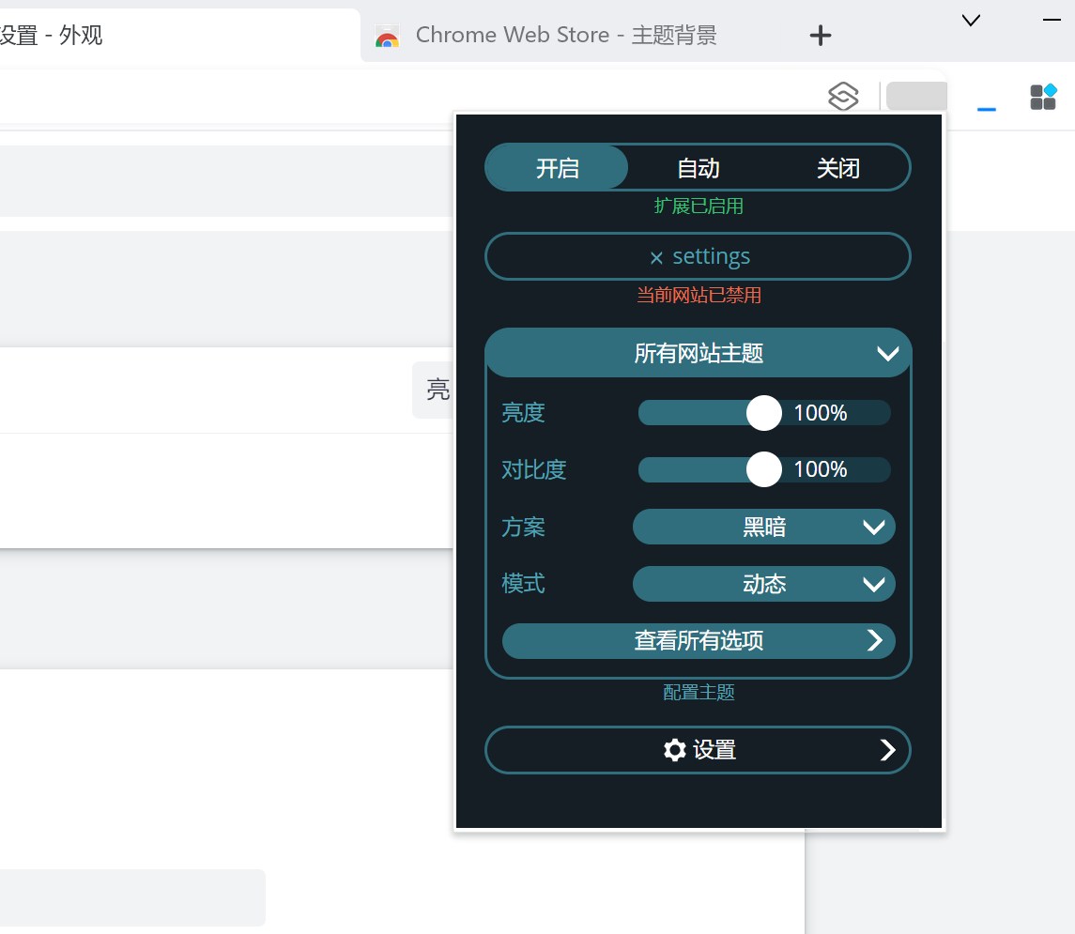This screenshot has width=1075, height=934.
Task: Open the tab search dropdown arrow
Action: [x=971, y=21]
